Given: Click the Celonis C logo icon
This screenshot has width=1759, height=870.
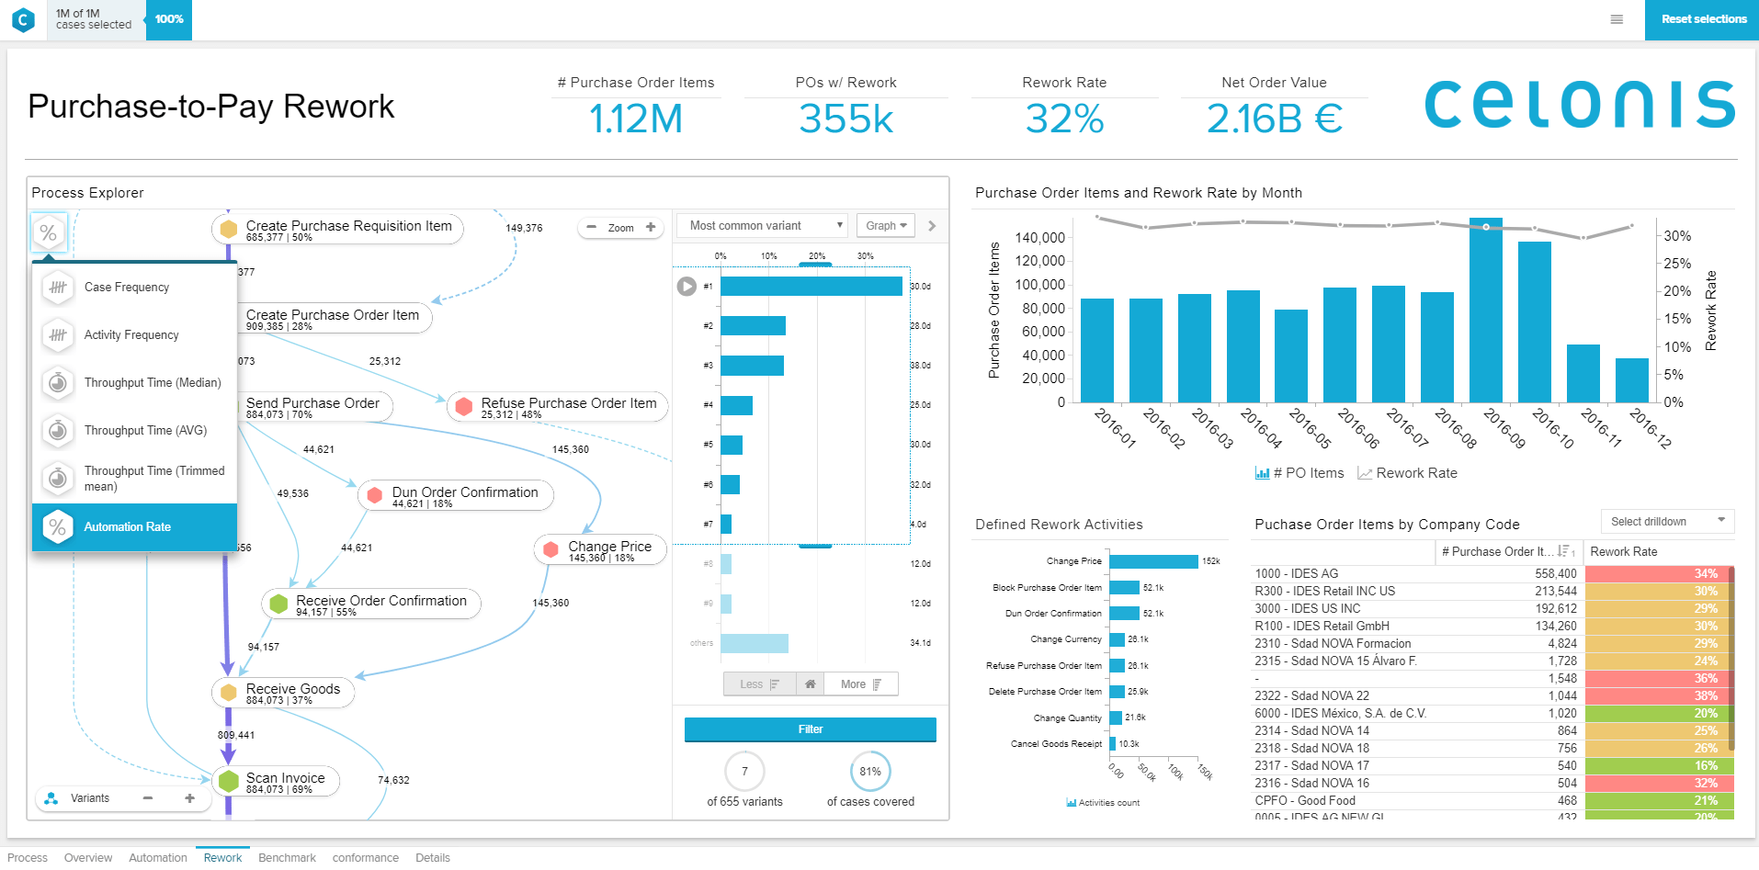Looking at the screenshot, I should [x=23, y=19].
